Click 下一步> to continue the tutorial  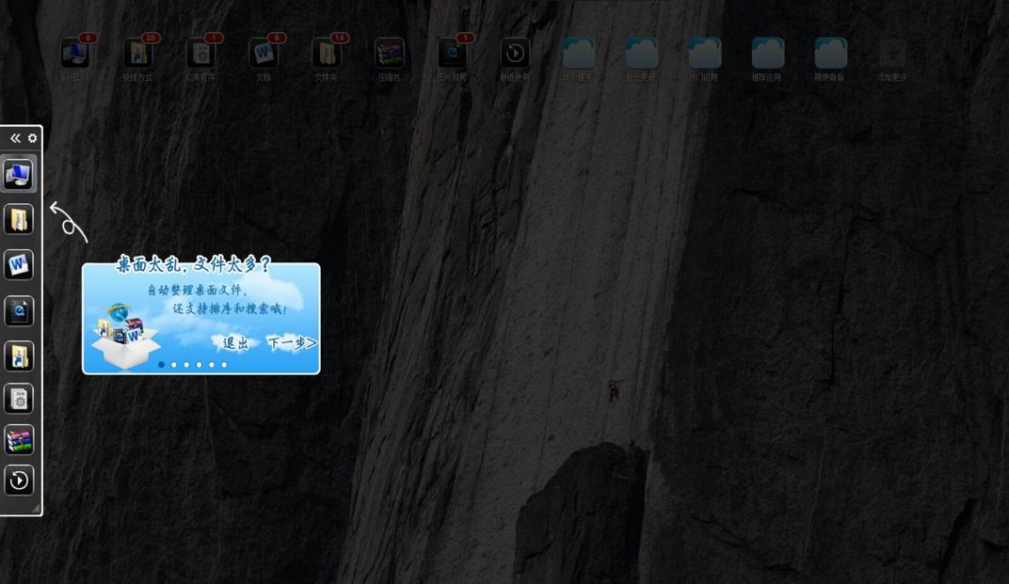click(291, 343)
